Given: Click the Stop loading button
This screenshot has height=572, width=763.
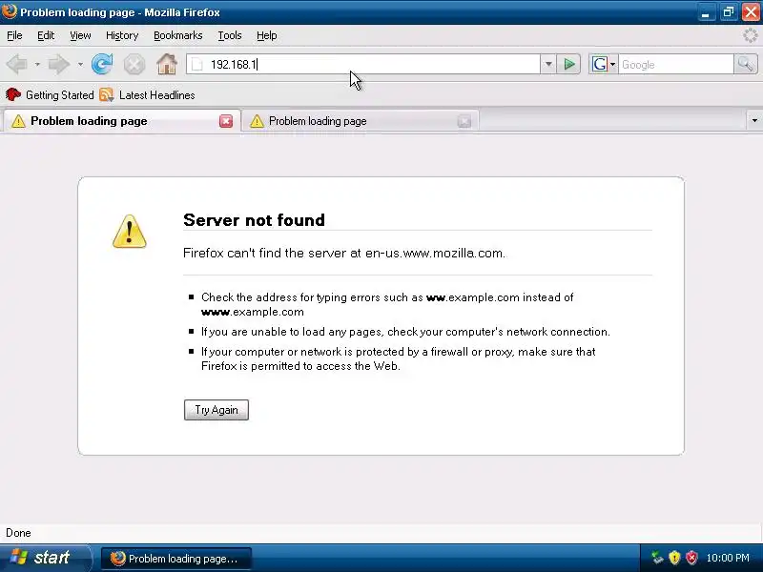Looking at the screenshot, I should tap(134, 64).
